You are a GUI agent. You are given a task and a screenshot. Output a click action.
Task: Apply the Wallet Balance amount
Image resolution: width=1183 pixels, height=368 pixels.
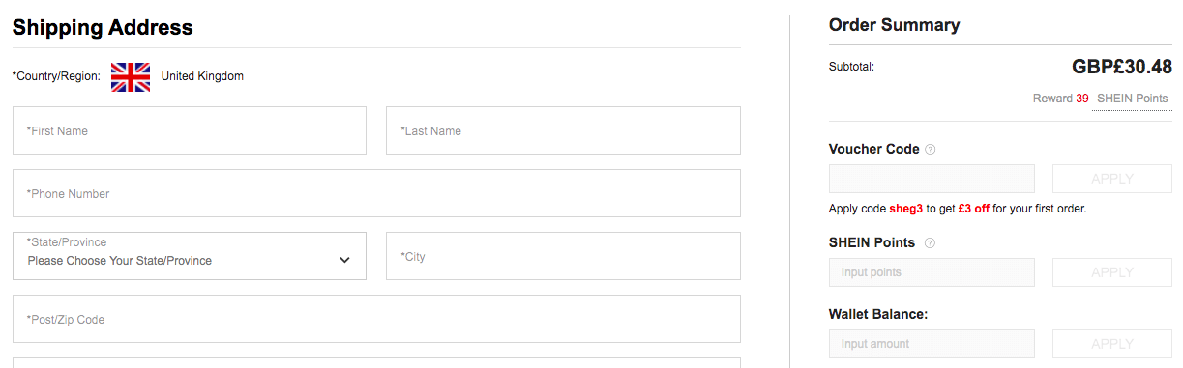[x=1112, y=344]
